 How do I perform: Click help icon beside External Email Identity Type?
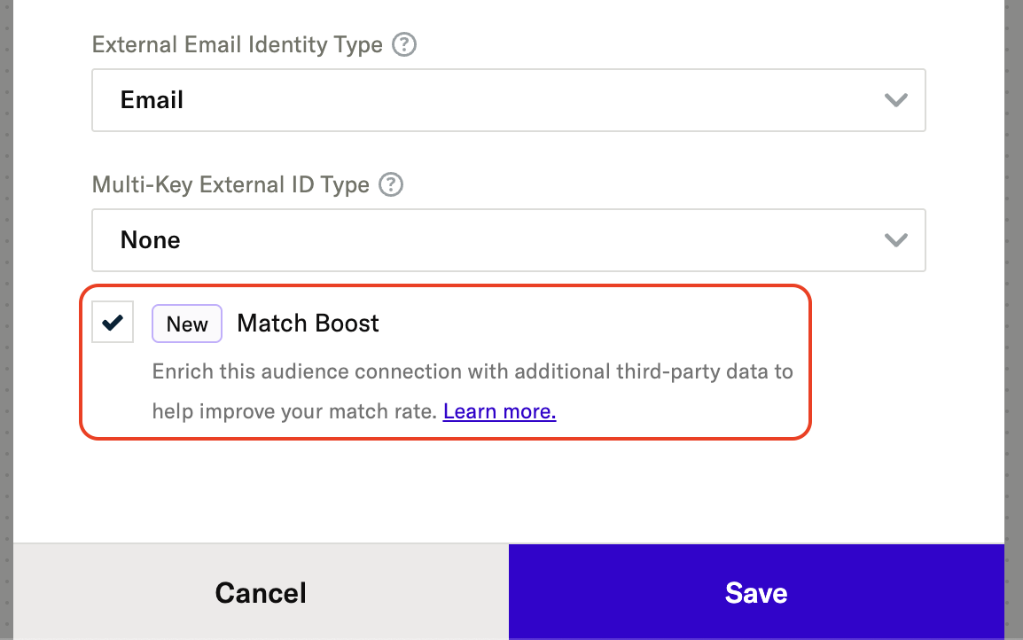coord(404,44)
